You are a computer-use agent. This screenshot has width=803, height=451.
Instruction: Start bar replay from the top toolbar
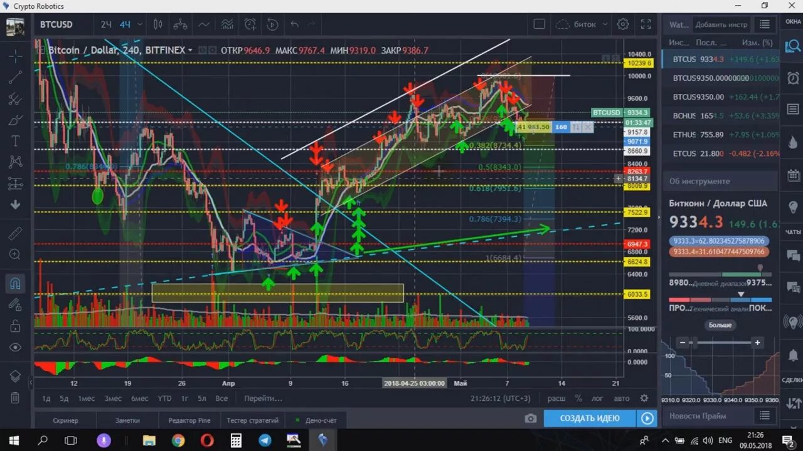click(272, 24)
